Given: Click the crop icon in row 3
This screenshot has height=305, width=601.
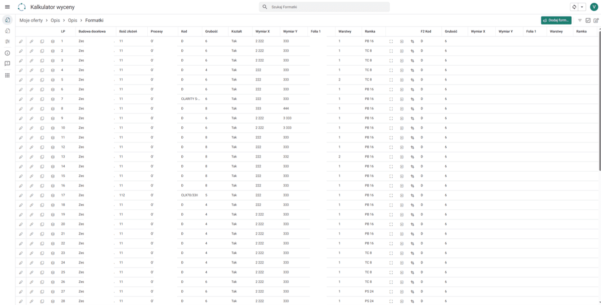Looking at the screenshot, I should tap(412, 60).
